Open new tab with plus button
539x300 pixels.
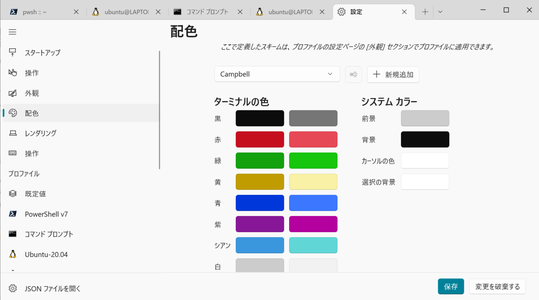point(425,12)
